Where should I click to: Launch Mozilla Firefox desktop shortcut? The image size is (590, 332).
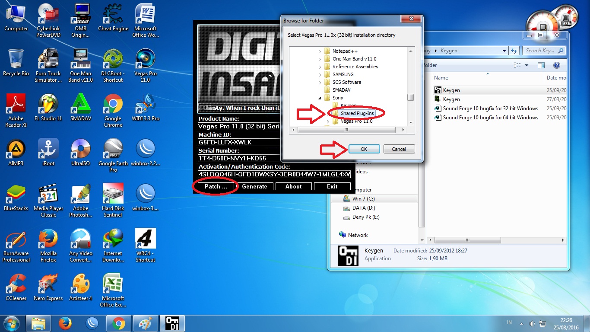[x=48, y=245]
